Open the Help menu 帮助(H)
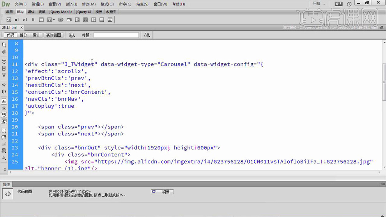386x217 pixels. coord(179,4)
